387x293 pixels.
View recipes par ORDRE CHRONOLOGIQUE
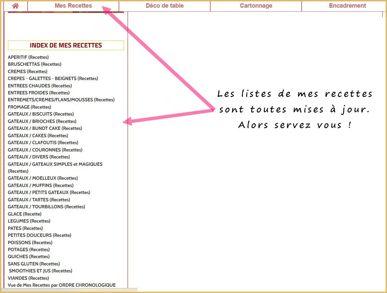coord(61,285)
